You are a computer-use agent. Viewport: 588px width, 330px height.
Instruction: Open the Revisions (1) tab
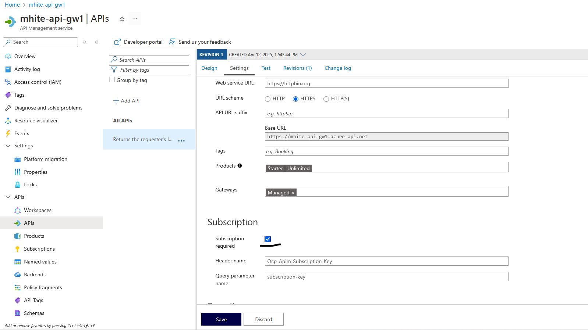click(297, 68)
